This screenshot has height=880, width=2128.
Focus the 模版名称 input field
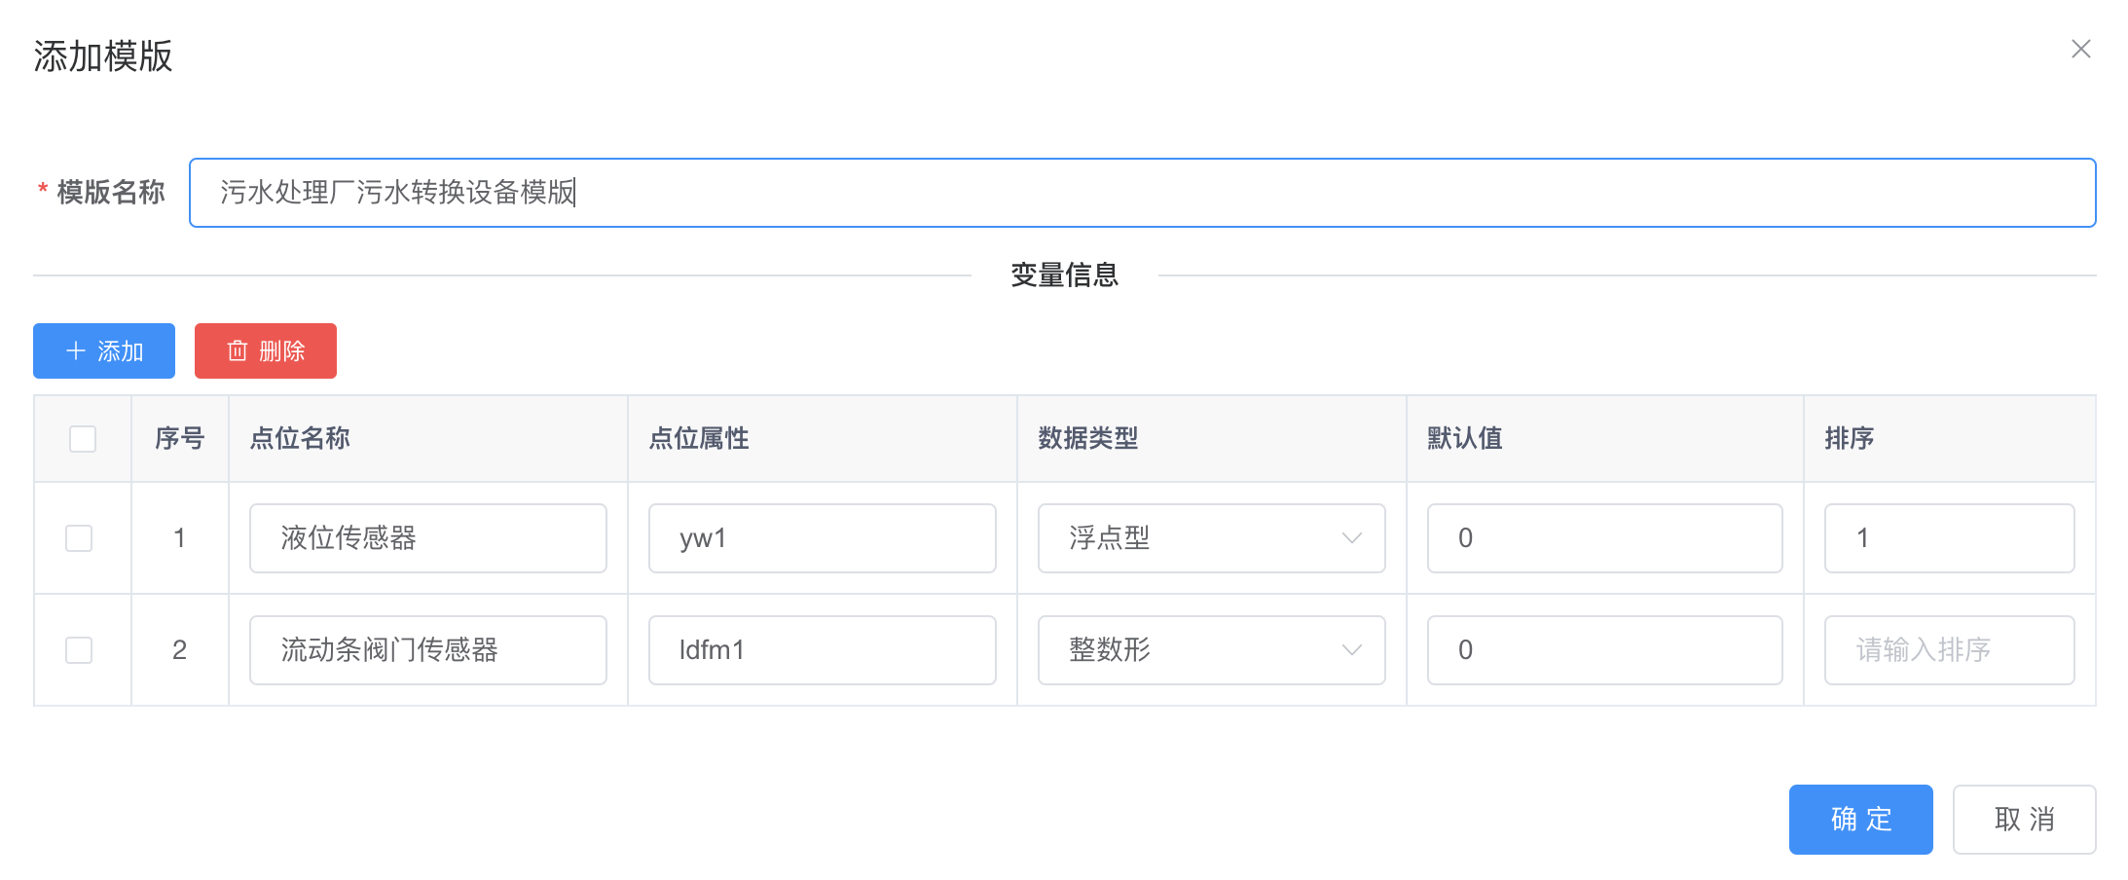pyautogui.click(x=1142, y=193)
